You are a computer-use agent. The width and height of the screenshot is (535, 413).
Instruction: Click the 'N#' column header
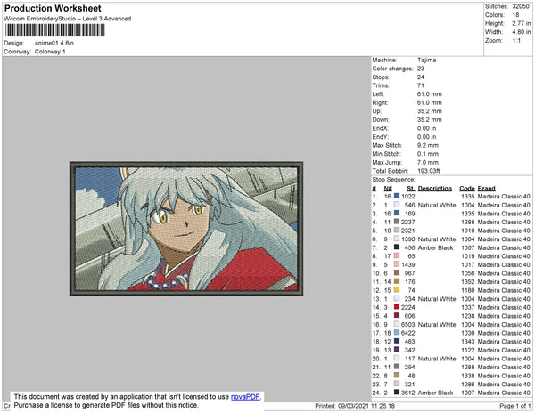click(x=388, y=189)
